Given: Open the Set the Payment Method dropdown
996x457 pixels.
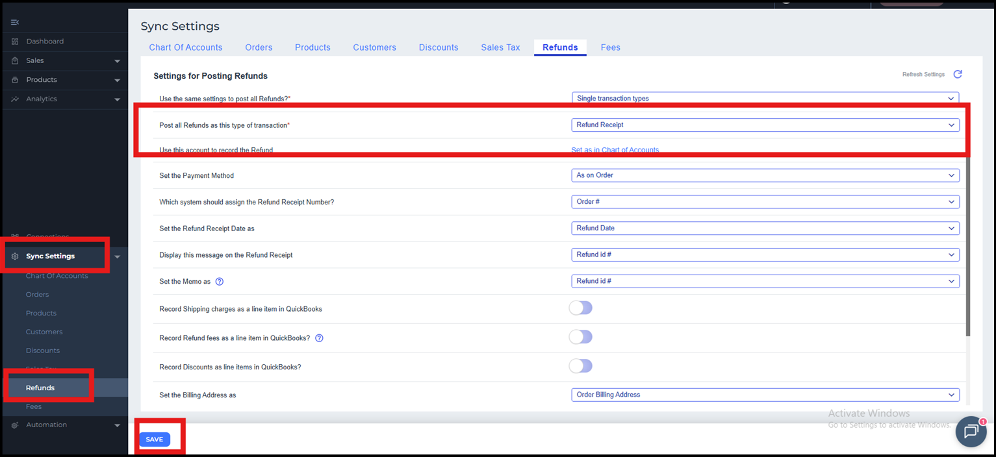Looking at the screenshot, I should [765, 175].
